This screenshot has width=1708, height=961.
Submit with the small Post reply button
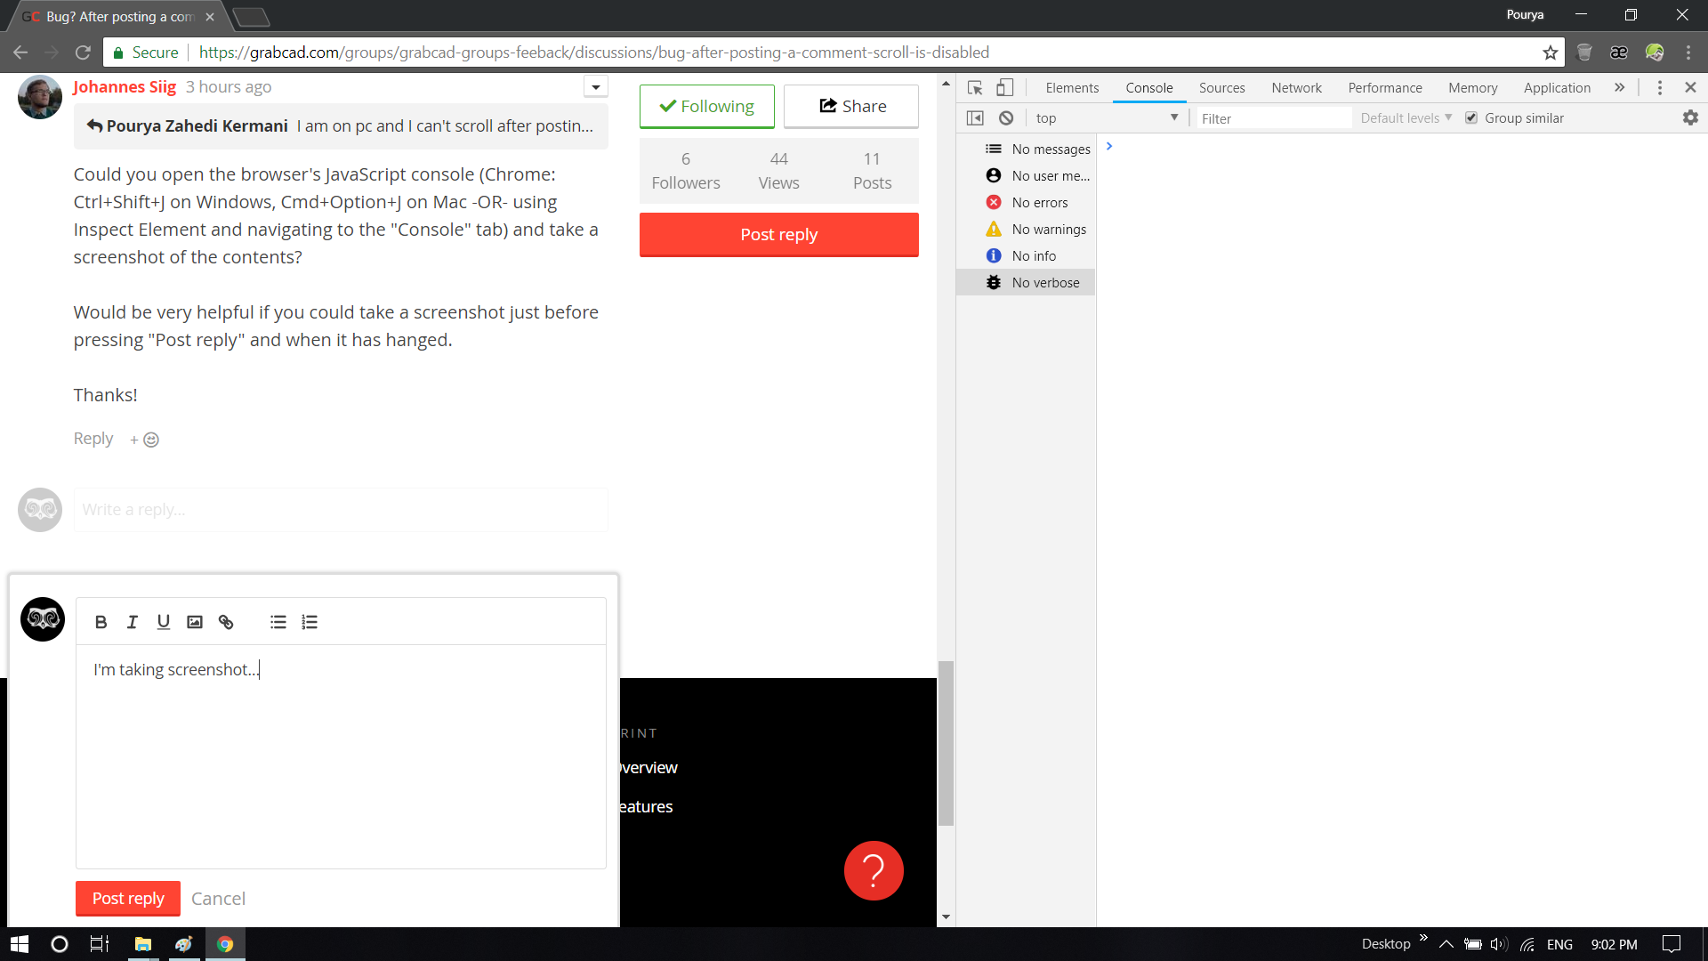[x=128, y=898]
